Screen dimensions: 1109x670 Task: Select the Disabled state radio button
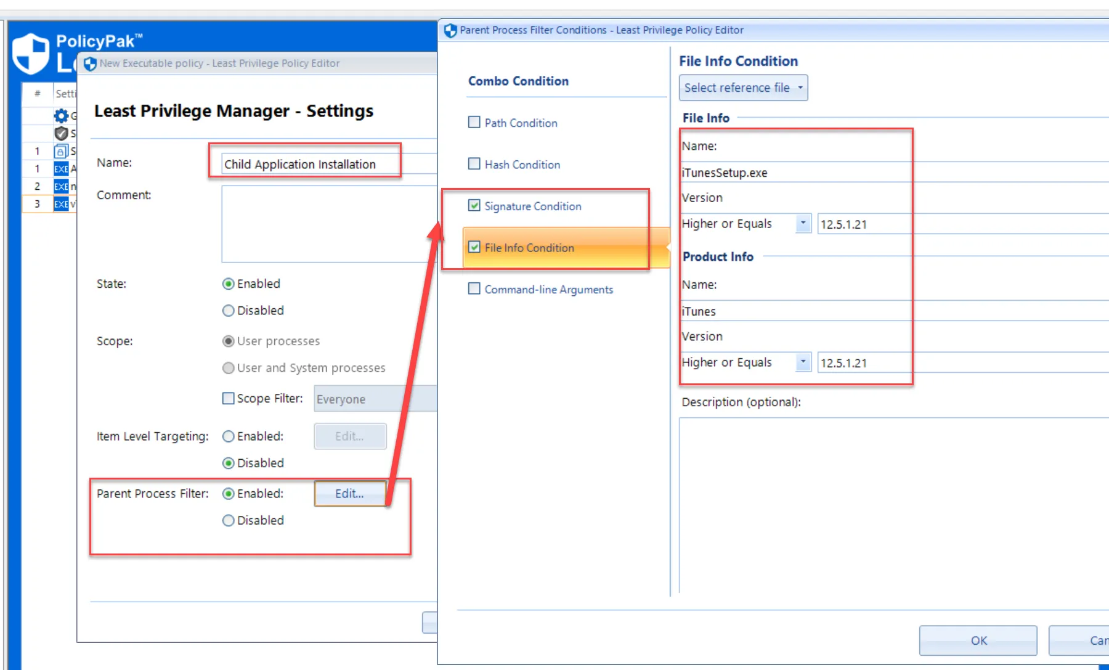tap(229, 310)
